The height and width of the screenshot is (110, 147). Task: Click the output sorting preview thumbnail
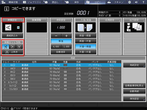pos(134,27)
